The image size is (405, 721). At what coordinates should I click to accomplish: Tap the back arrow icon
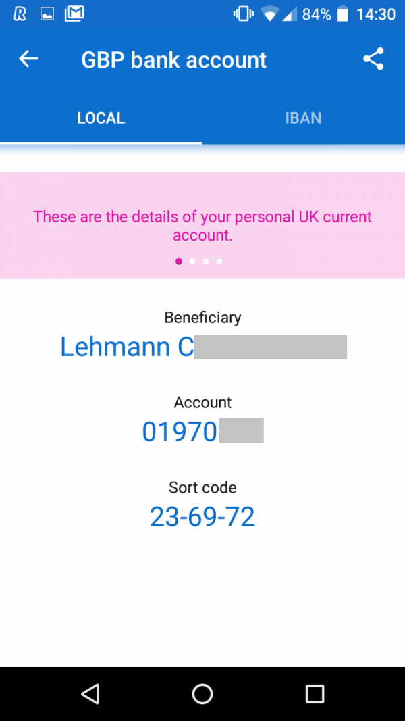coord(28,59)
